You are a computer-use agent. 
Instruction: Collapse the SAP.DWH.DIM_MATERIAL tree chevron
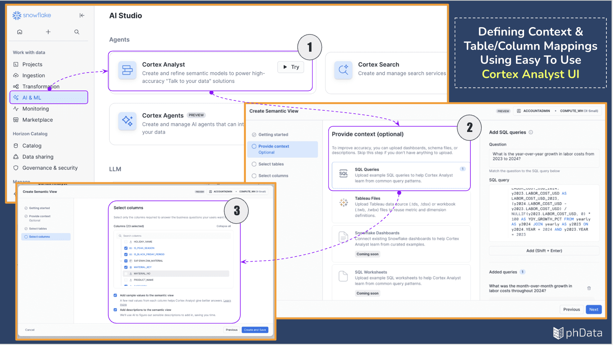tap(121, 261)
